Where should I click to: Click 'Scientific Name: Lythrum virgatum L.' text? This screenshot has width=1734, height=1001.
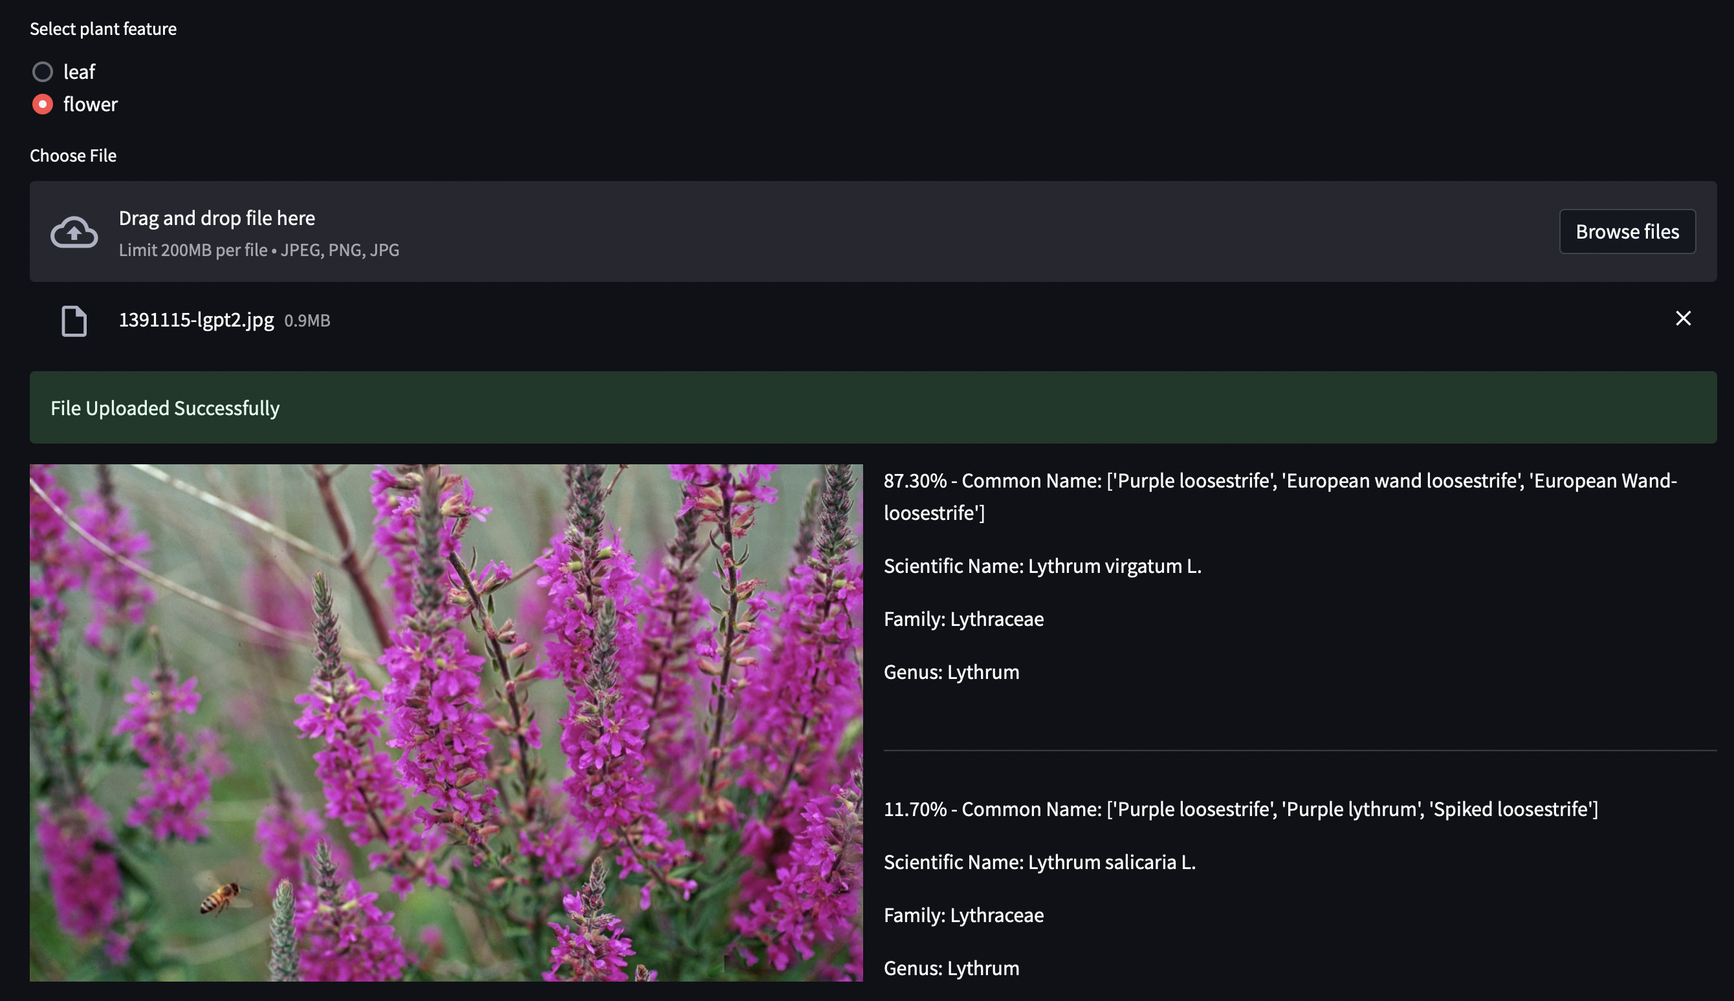1042,566
